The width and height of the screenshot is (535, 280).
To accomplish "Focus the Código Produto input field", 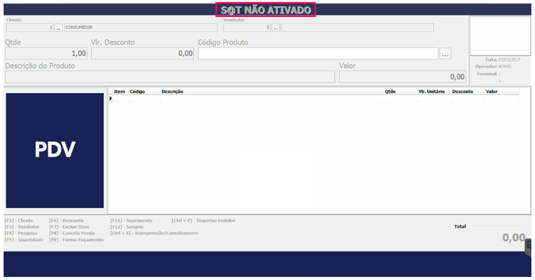I will (x=317, y=54).
